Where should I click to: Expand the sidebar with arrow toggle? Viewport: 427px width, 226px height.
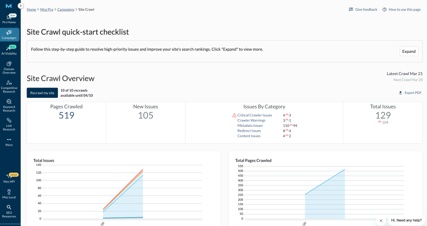point(20,6)
